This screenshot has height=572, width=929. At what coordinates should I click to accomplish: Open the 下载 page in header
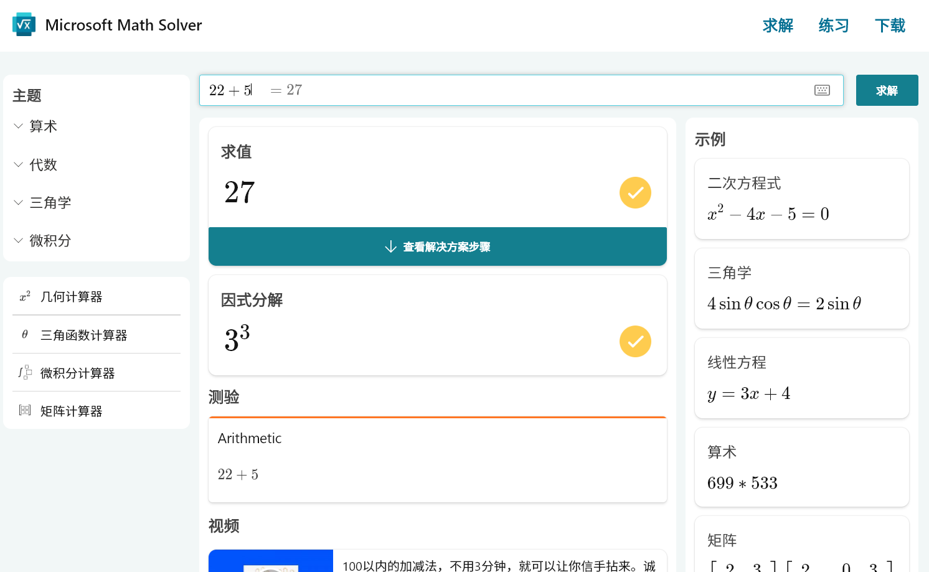point(890,26)
